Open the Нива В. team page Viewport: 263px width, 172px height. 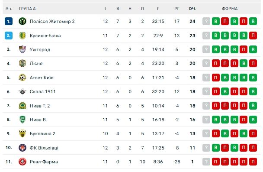tap(38, 120)
